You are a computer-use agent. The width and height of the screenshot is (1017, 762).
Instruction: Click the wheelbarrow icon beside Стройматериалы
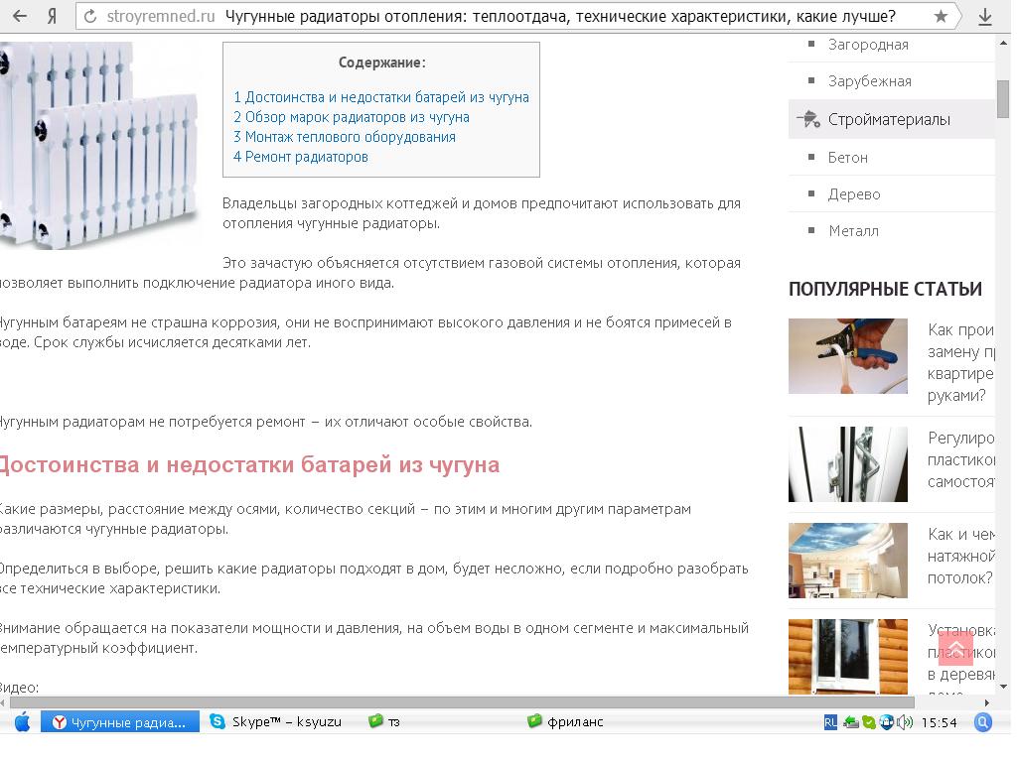point(808,119)
